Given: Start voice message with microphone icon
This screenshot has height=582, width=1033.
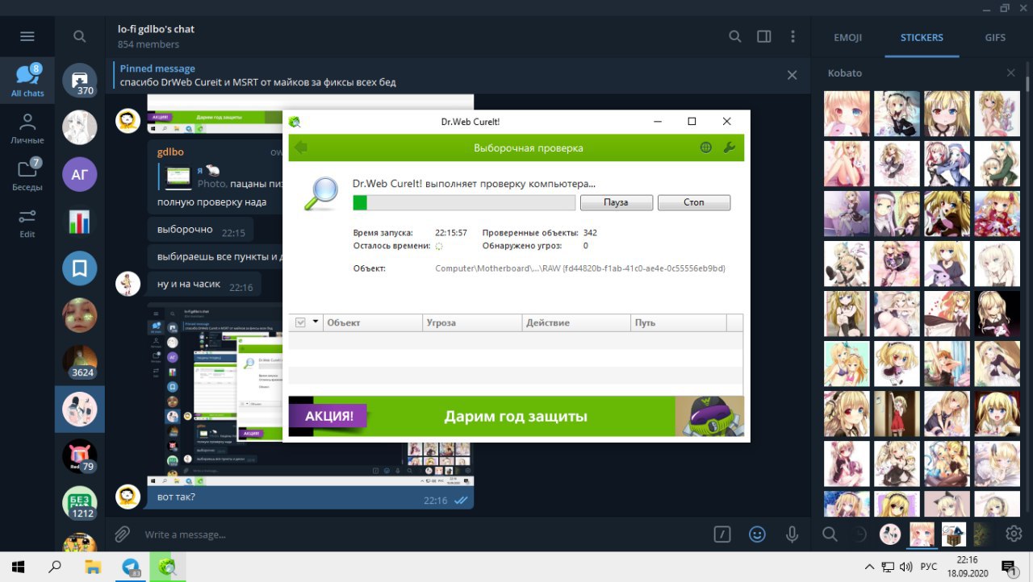Looking at the screenshot, I should (792, 534).
